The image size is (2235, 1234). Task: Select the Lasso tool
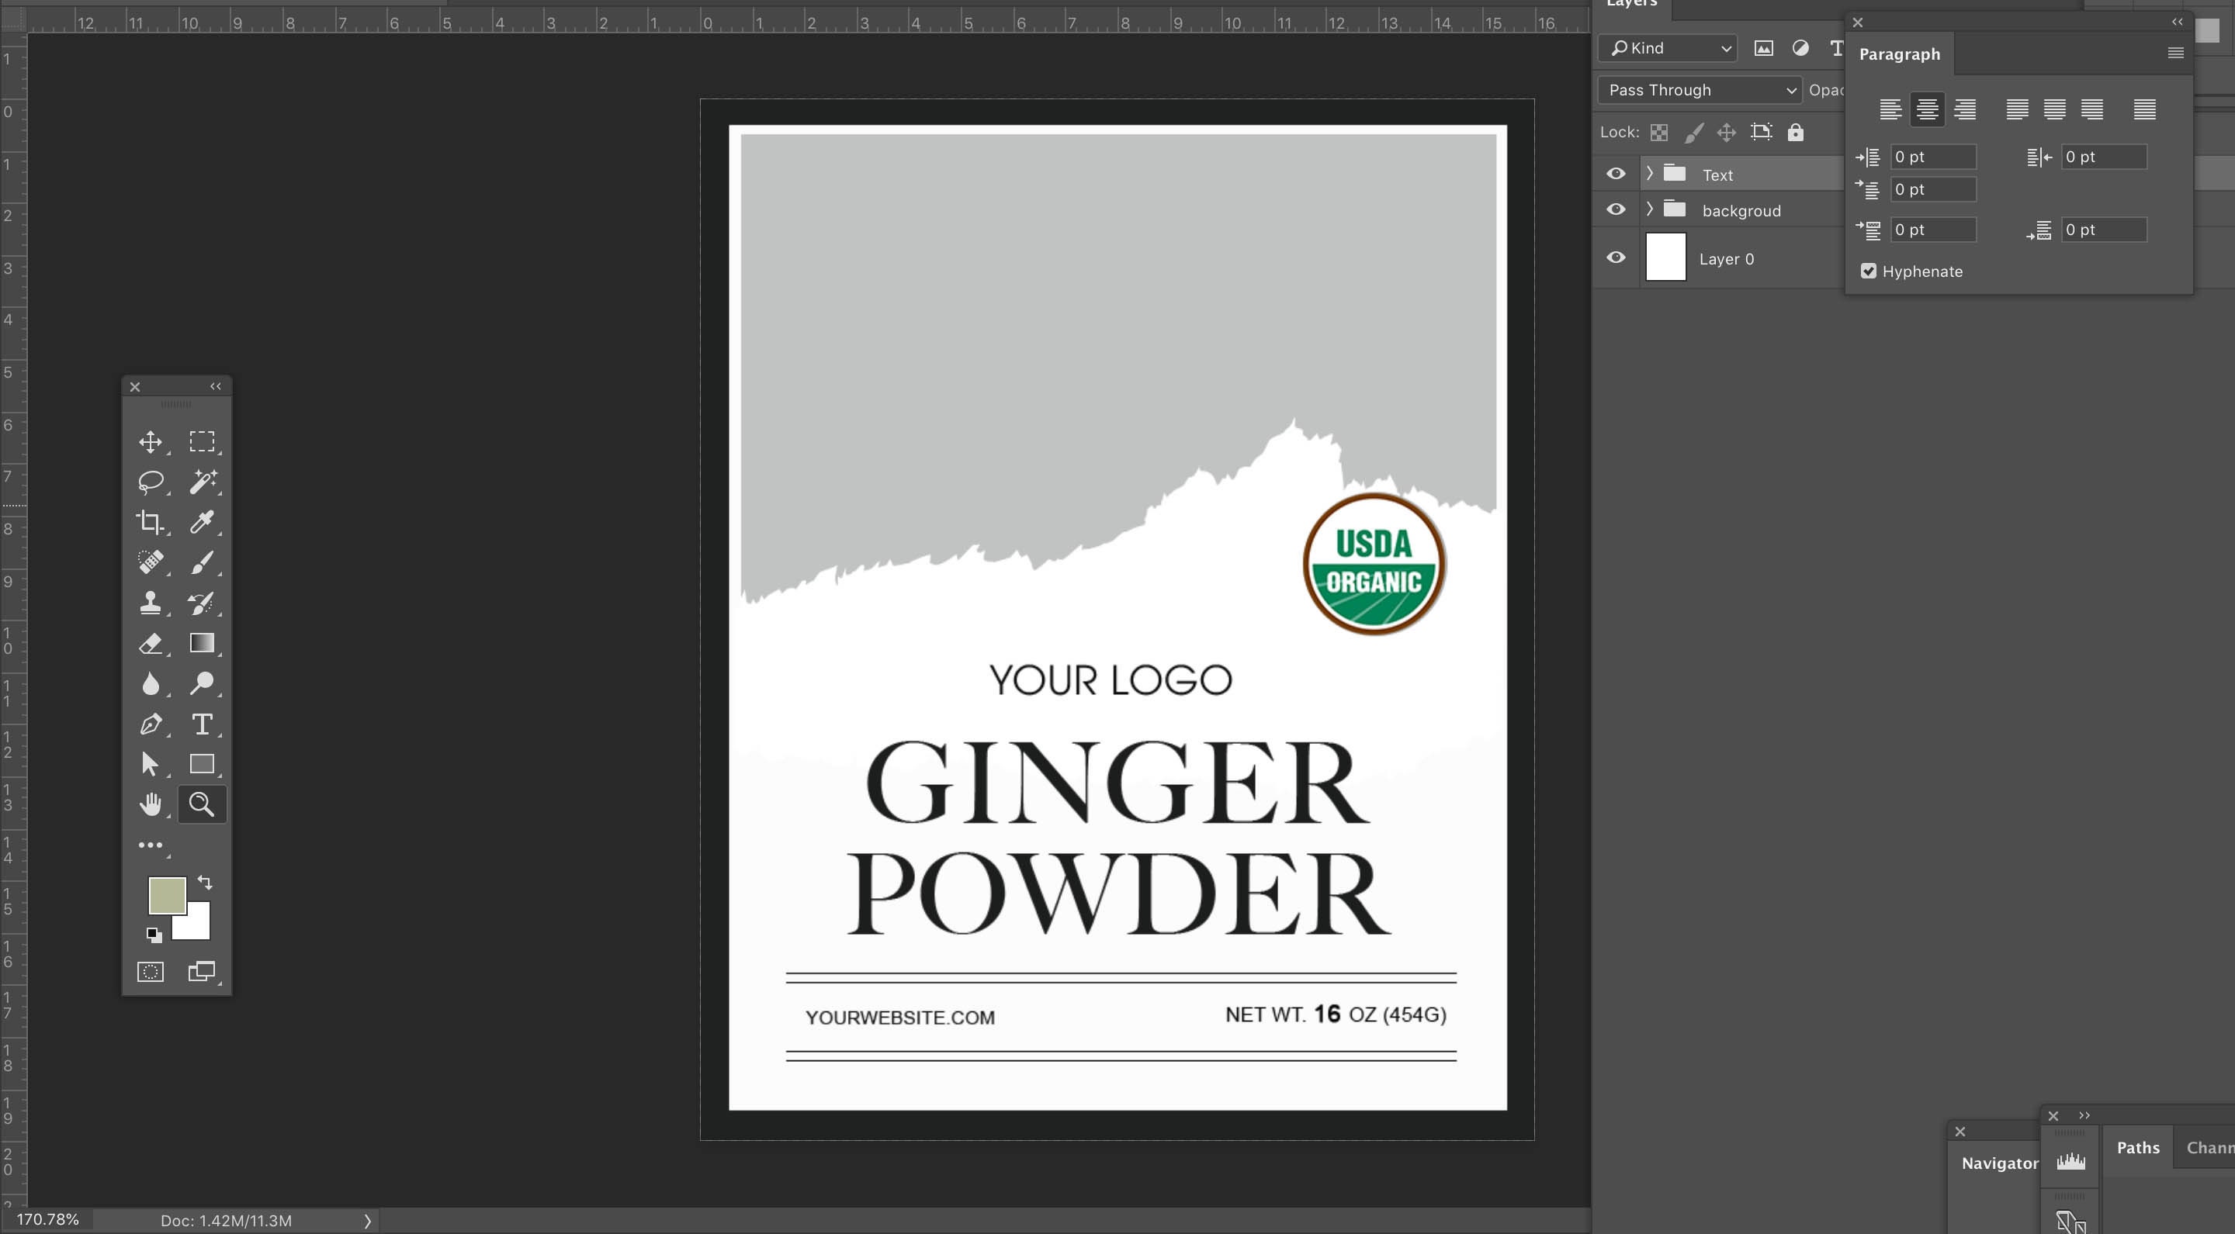[152, 482]
